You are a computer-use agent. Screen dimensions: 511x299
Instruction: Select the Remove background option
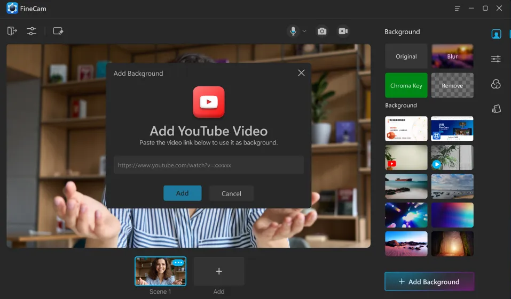click(x=452, y=85)
